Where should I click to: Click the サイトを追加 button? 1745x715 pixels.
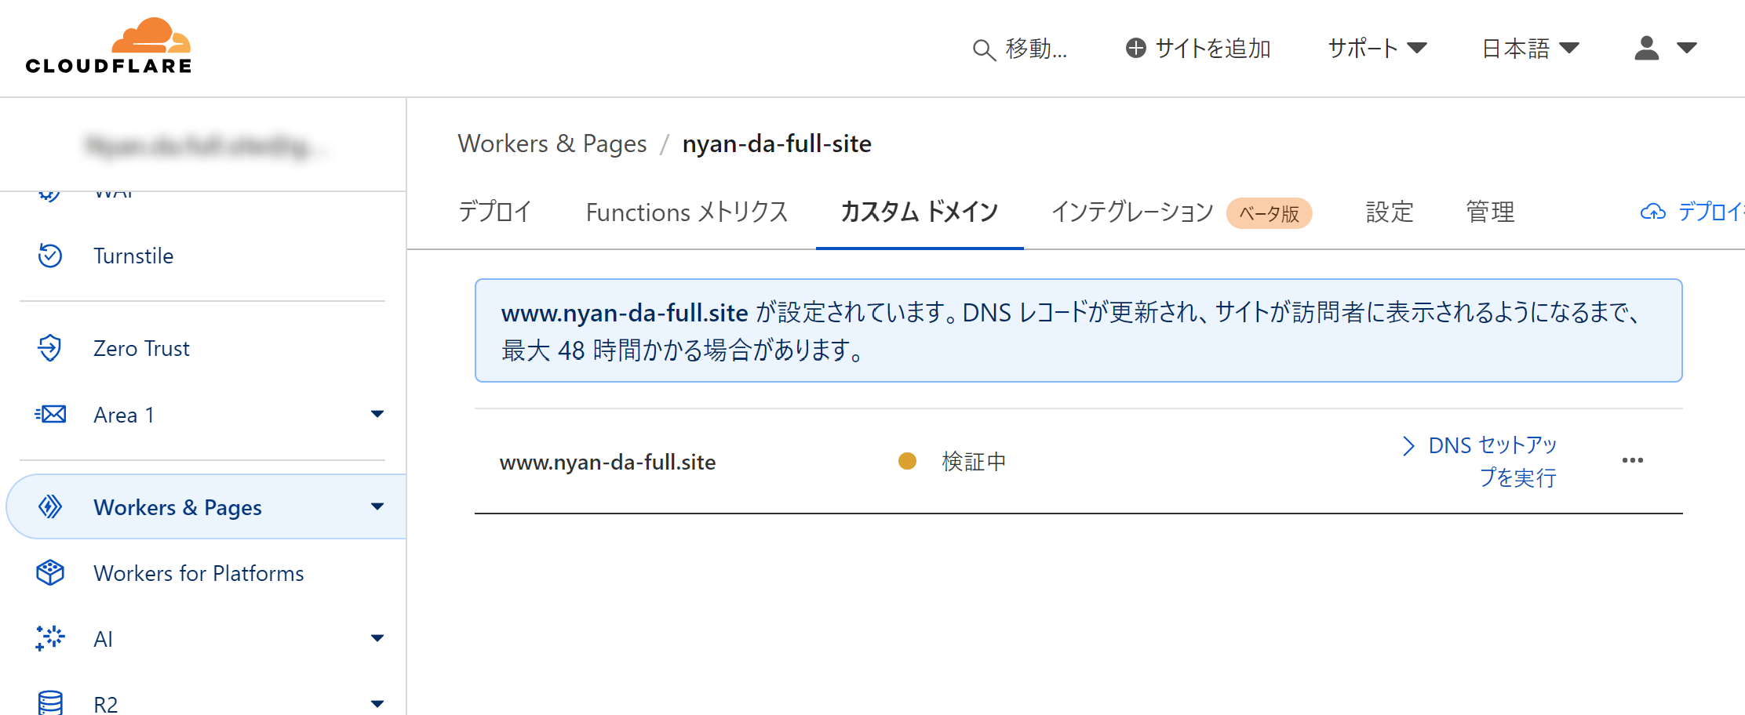point(1198,48)
